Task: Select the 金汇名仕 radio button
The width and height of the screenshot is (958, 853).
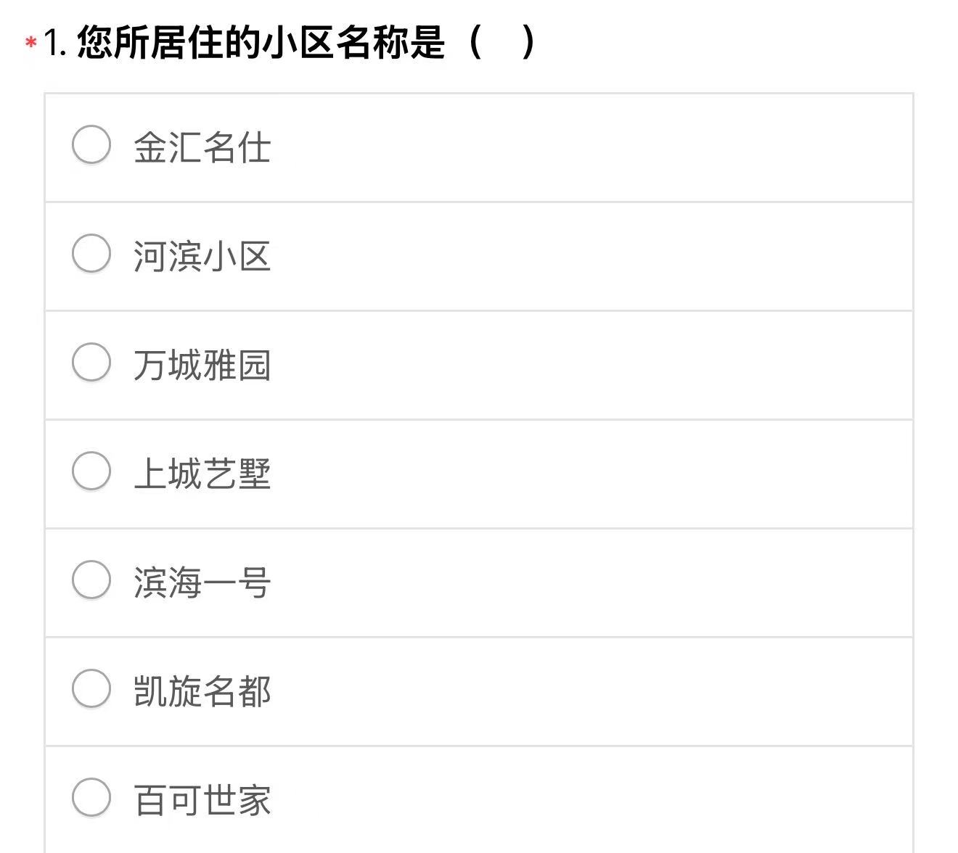Action: click(91, 144)
